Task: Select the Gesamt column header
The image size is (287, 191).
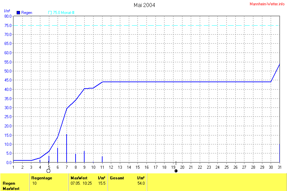Action: pos(117,178)
